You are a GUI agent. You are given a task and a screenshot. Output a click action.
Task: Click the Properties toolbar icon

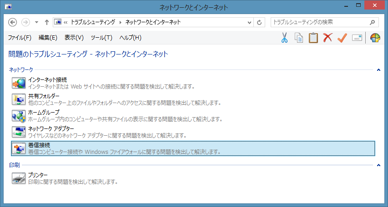[x=357, y=38]
